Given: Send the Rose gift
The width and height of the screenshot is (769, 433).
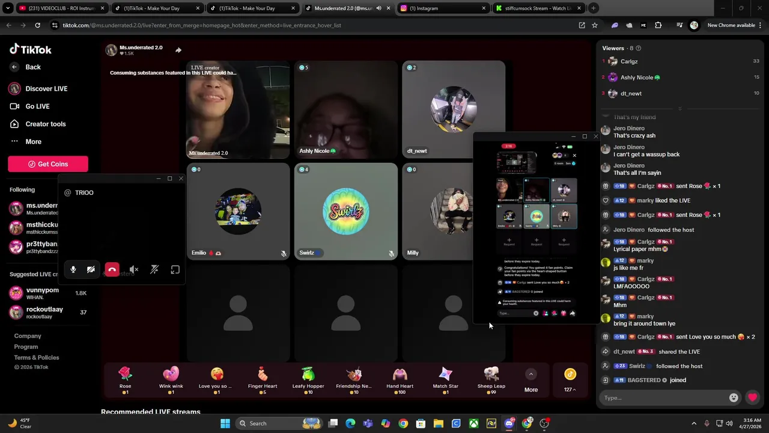Looking at the screenshot, I should point(125,380).
